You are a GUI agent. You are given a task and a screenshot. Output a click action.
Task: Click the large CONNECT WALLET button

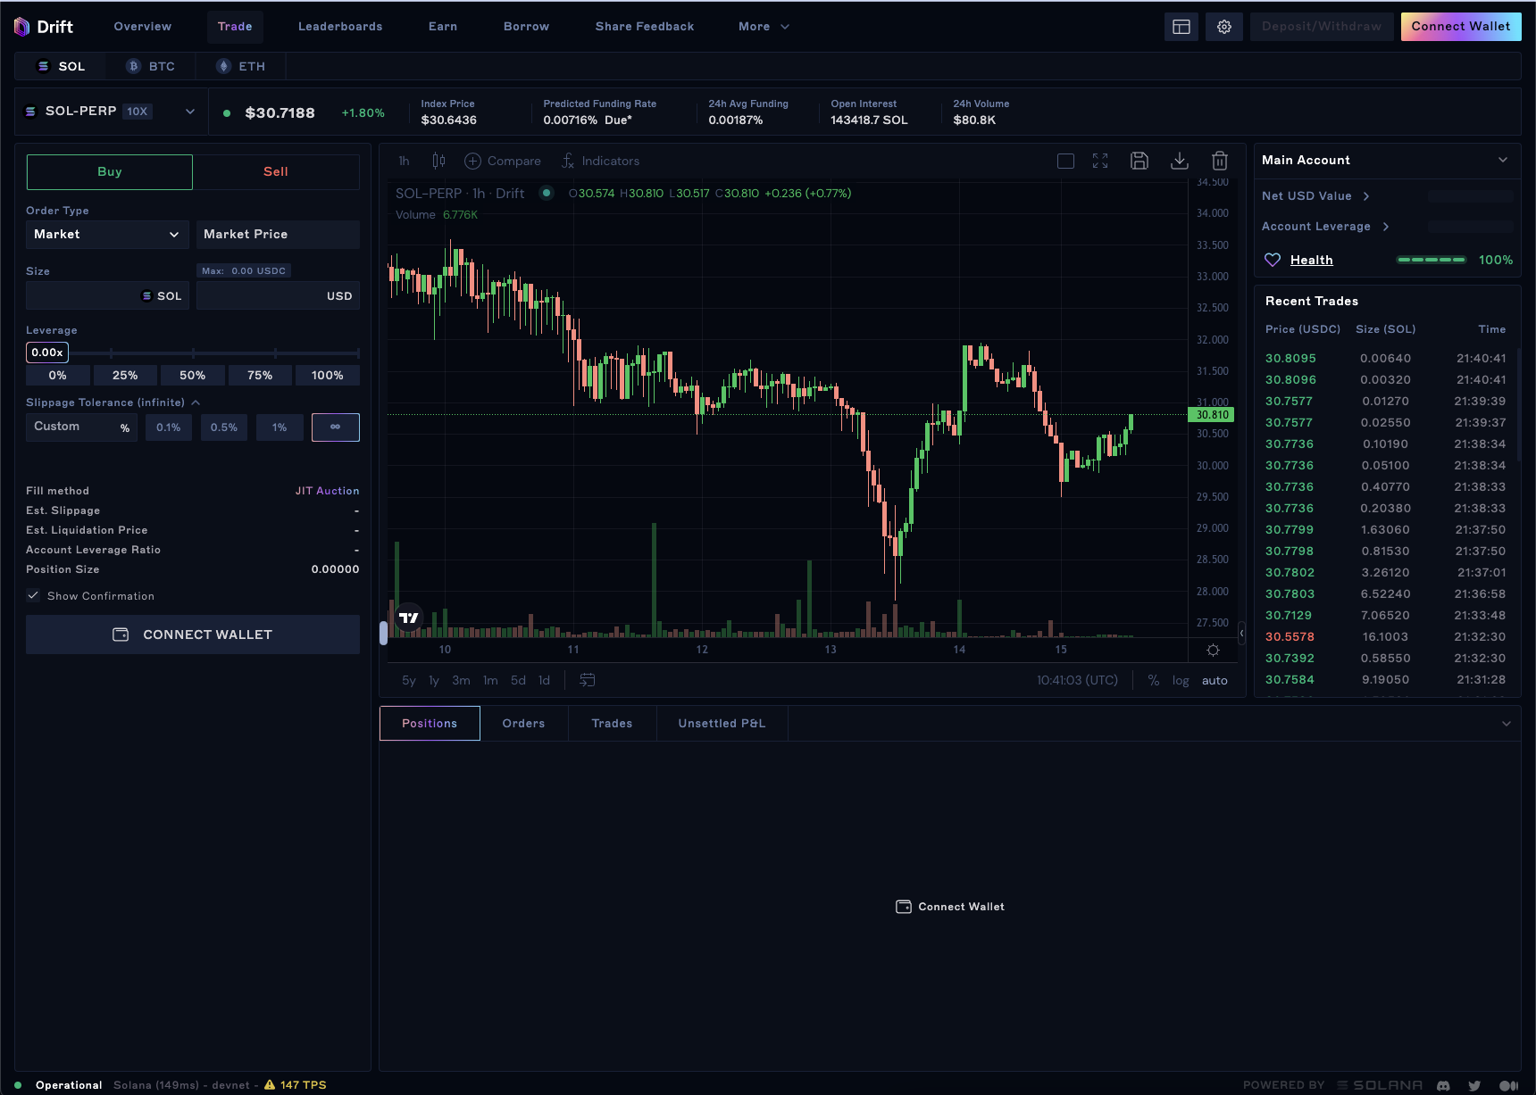[x=193, y=635]
